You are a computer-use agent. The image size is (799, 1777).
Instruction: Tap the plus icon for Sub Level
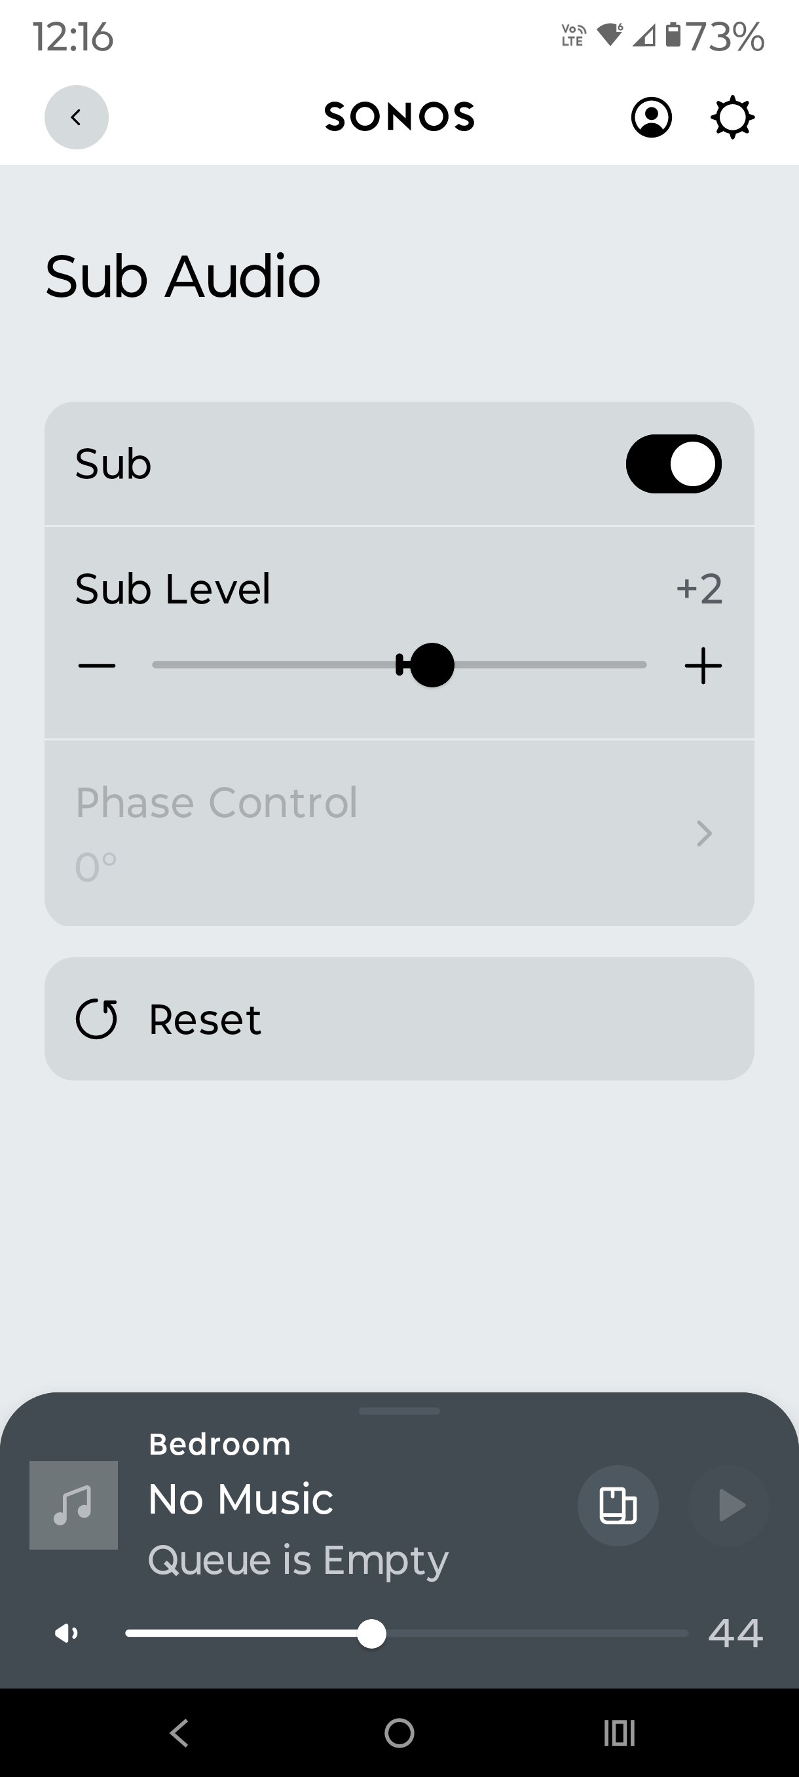pos(703,666)
